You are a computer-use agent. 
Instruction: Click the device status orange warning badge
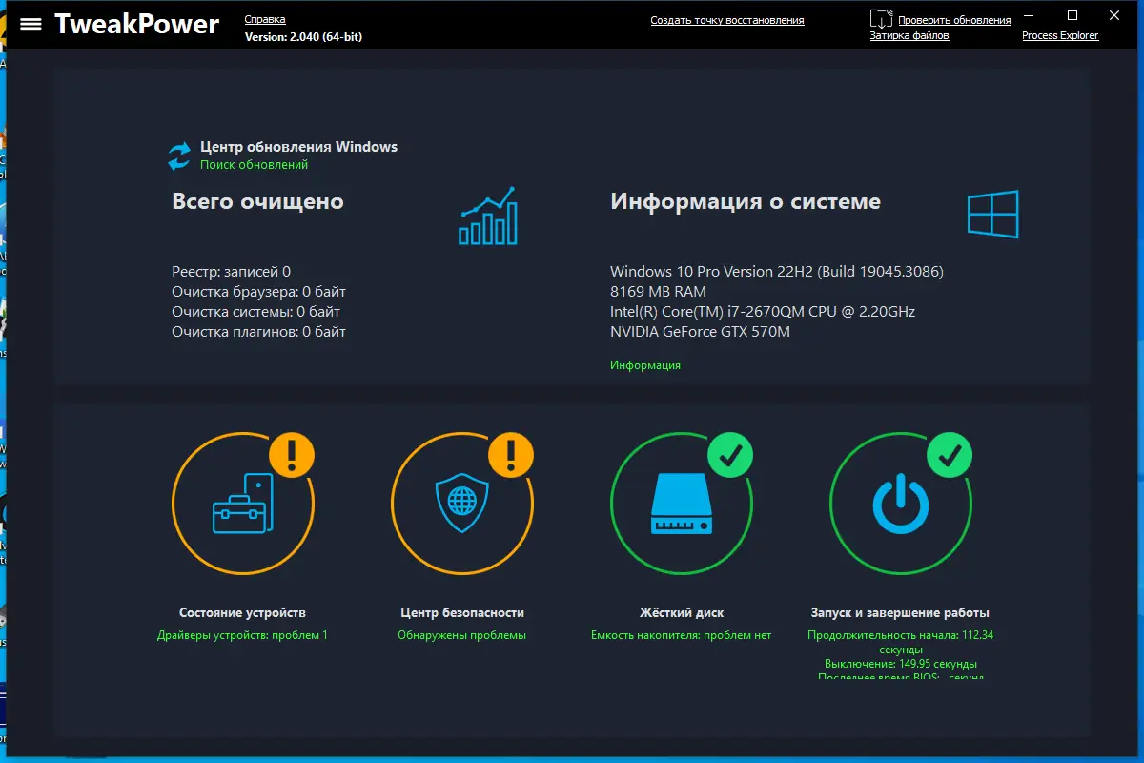point(292,456)
